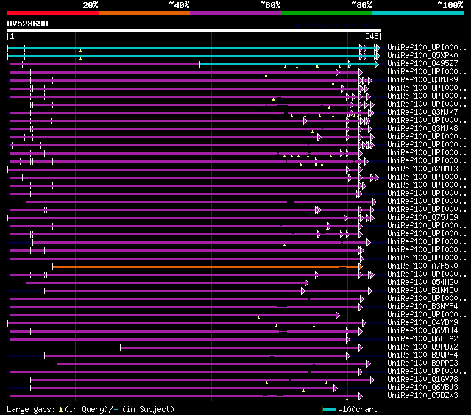
Task: Click the short purple alignment bar of Q9PDW2
Action: 241,348
